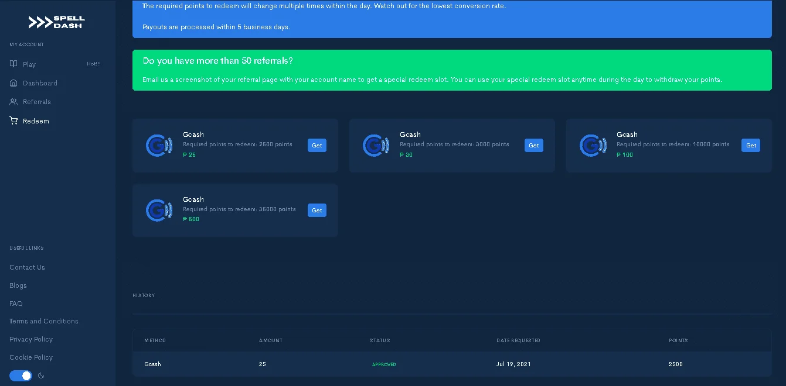Viewport: 786px width, 386px height.
Task: Click the 2500 points cell in history
Action: point(676,364)
